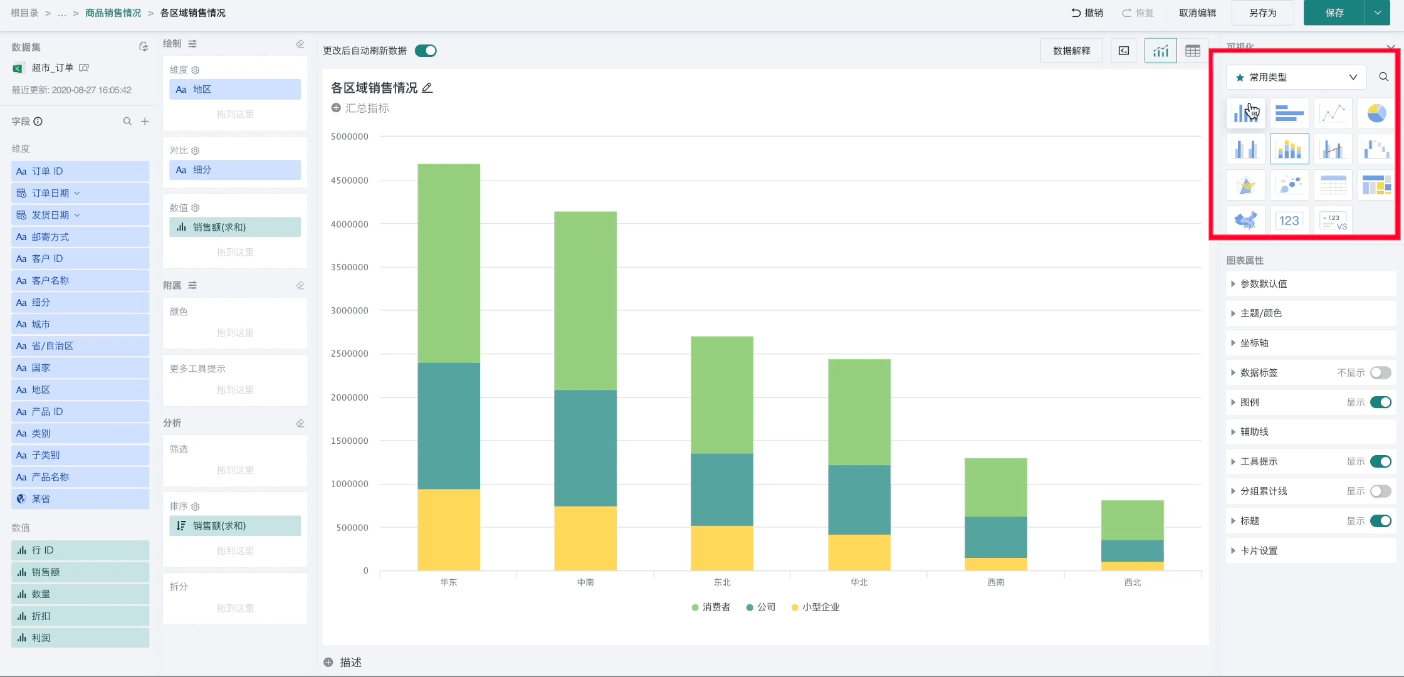Add a new field with the plus icon
Image resolution: width=1404 pixels, height=677 pixels.
[145, 122]
